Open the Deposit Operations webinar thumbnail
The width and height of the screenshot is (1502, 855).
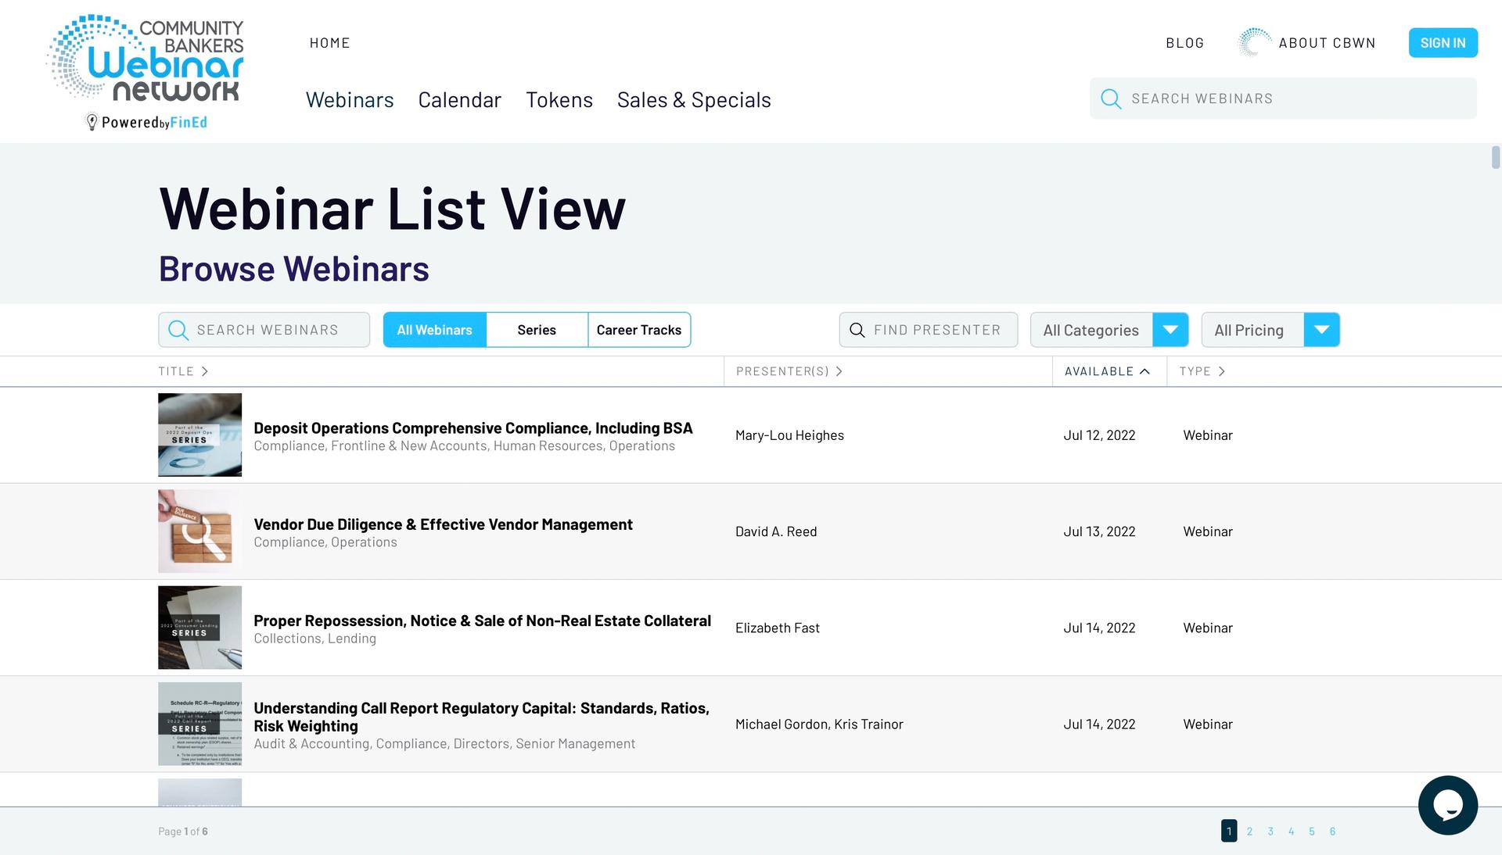click(x=199, y=435)
